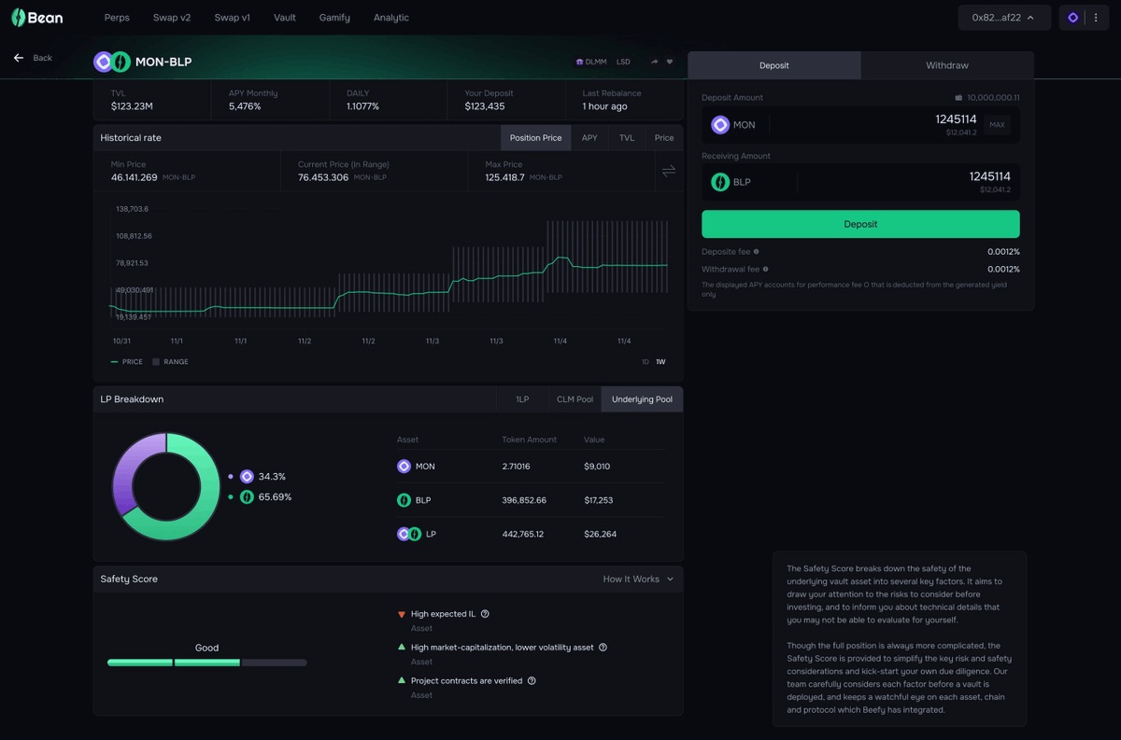
Task: Select the Deposit tab
Action: tap(774, 65)
